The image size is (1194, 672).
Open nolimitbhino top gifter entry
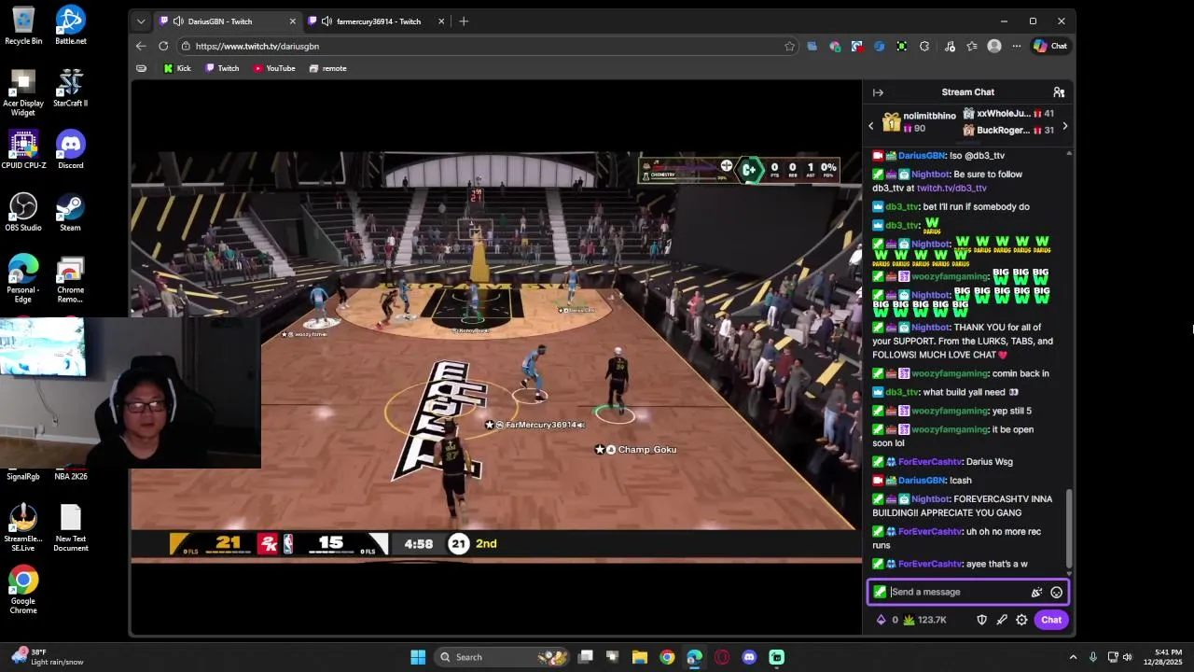coord(920,121)
